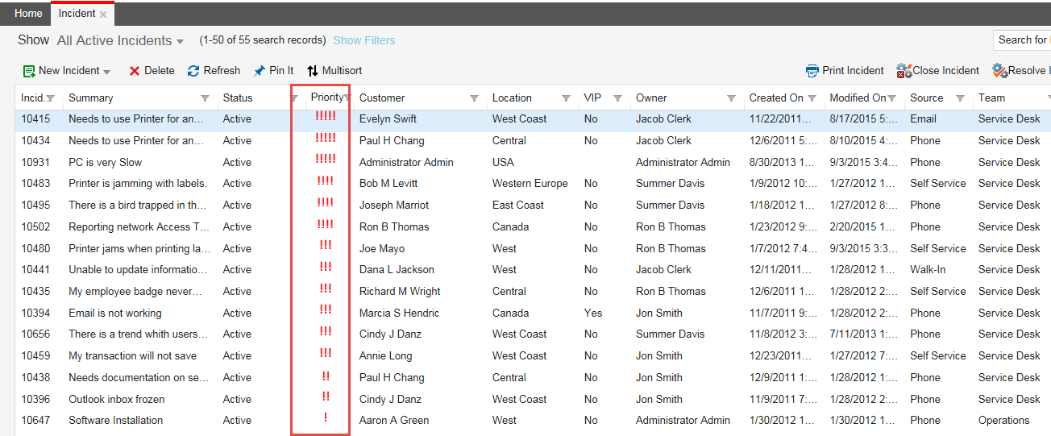The width and height of the screenshot is (1051, 436).
Task: Click the red Delete icon
Action: click(x=135, y=71)
